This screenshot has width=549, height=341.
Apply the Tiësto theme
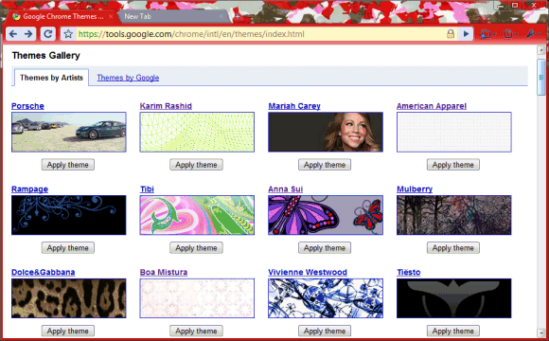point(453,331)
